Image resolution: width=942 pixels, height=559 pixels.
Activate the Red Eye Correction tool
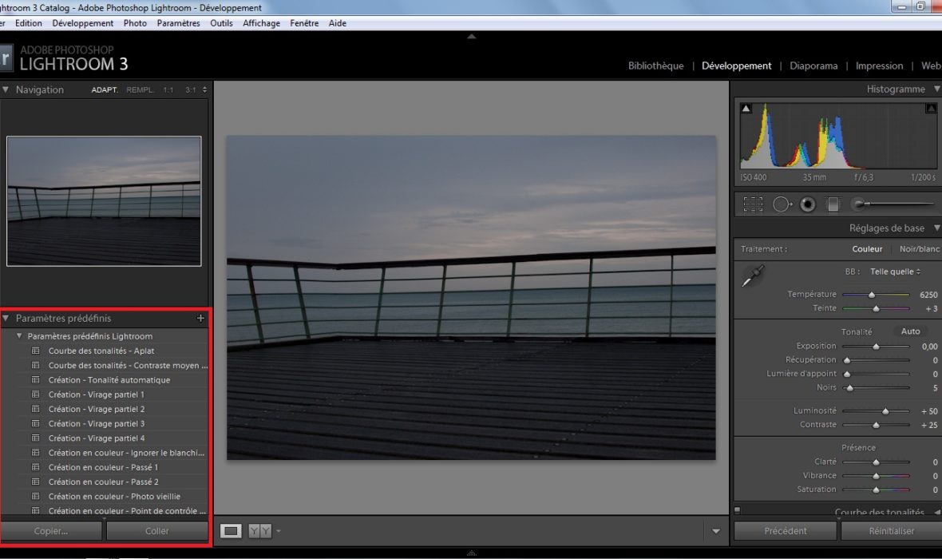pyautogui.click(x=808, y=204)
